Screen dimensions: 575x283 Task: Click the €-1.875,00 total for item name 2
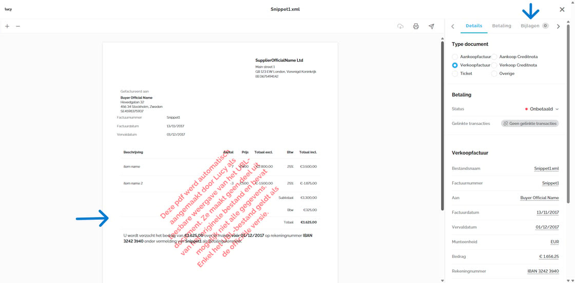[308, 183]
